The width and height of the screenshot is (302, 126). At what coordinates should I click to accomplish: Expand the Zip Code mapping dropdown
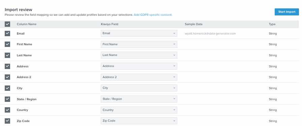139,121
